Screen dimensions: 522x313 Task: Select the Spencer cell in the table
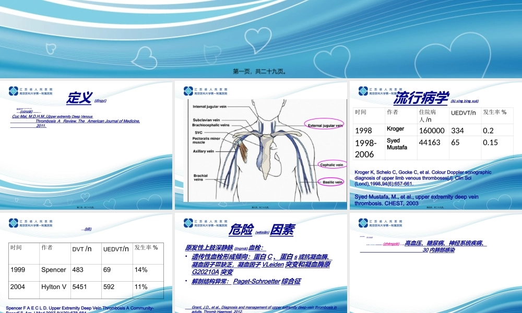coord(54,270)
